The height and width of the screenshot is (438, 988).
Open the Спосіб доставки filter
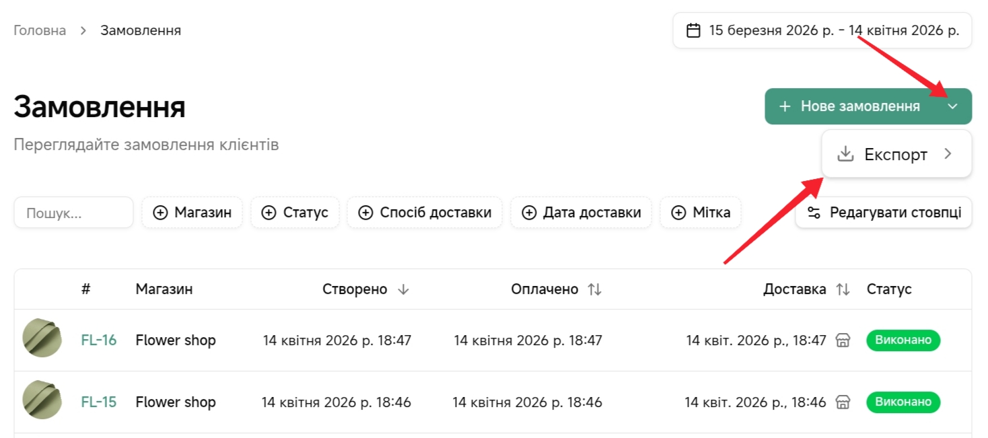pyautogui.click(x=425, y=213)
